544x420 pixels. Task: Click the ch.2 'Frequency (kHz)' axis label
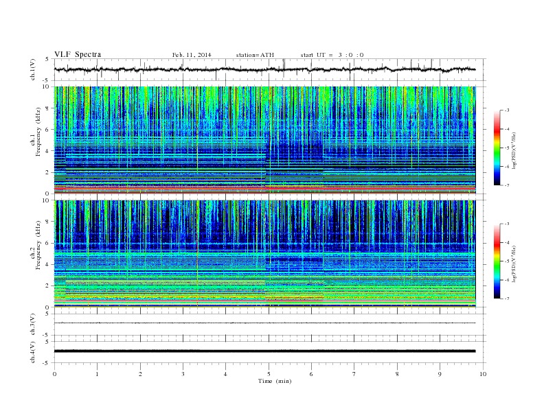tap(38, 245)
